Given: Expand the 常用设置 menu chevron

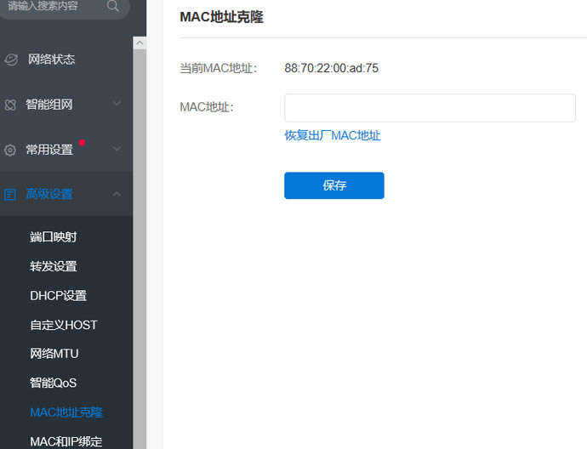Looking at the screenshot, I should [x=117, y=149].
